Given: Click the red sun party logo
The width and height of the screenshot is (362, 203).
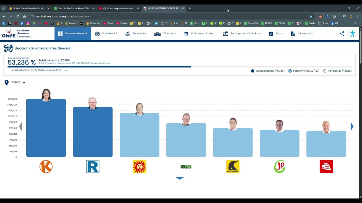Looking at the screenshot, I should pos(139,166).
